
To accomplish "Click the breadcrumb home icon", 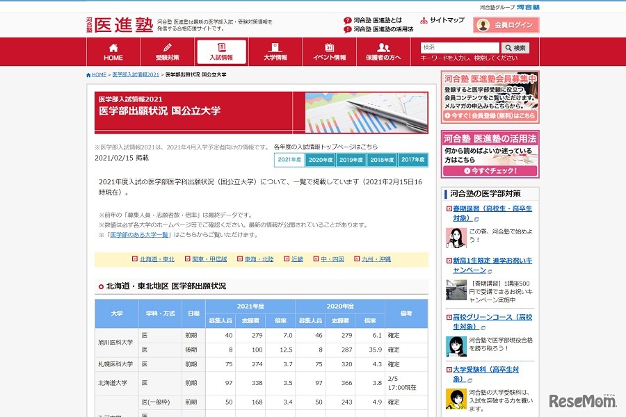I will coord(88,74).
